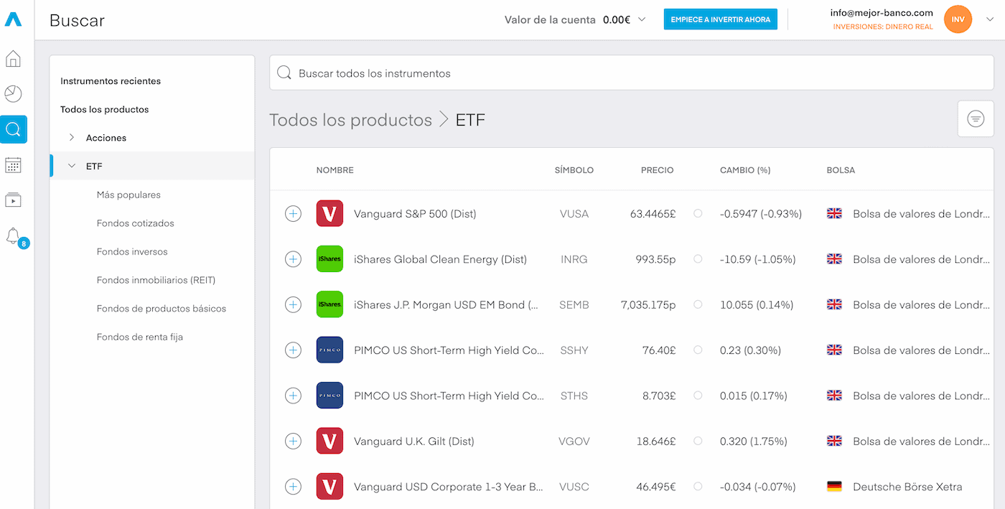This screenshot has height=509, width=1005.
Task: Open Vanguard U.K. Gilt (Dist) name
Action: [x=414, y=442]
